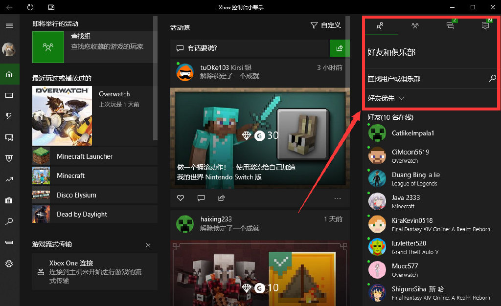Select friend Mucc577

430,270
